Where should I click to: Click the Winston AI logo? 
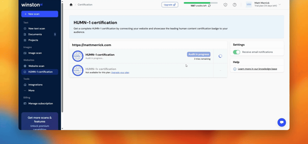[x=32, y=5]
